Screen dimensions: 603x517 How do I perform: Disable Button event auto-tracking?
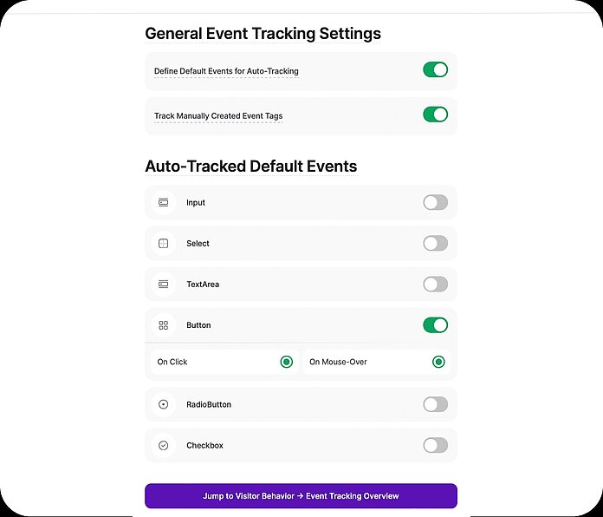coord(435,325)
